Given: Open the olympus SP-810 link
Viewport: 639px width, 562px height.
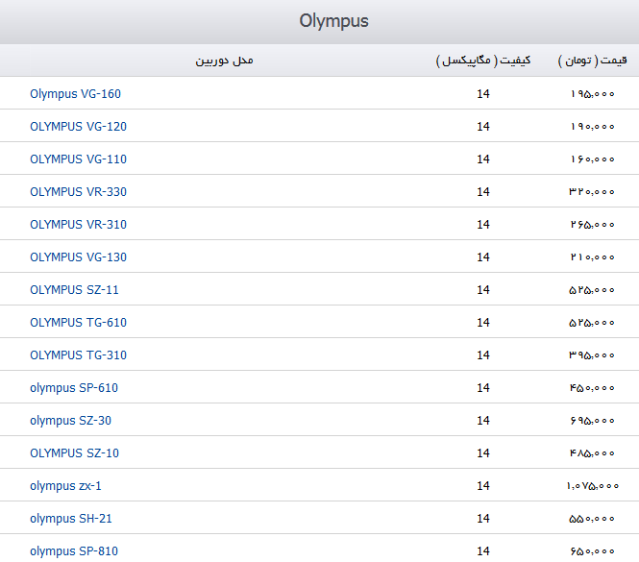Looking at the screenshot, I should pyautogui.click(x=74, y=551).
